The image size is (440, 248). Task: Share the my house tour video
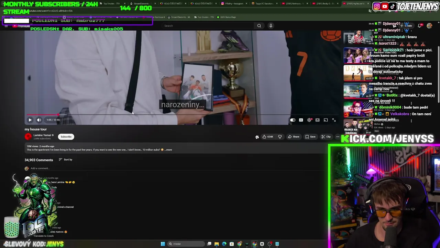coord(294,137)
